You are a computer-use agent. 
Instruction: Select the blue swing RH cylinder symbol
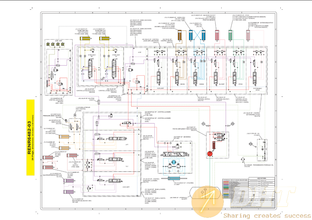click(x=191, y=36)
